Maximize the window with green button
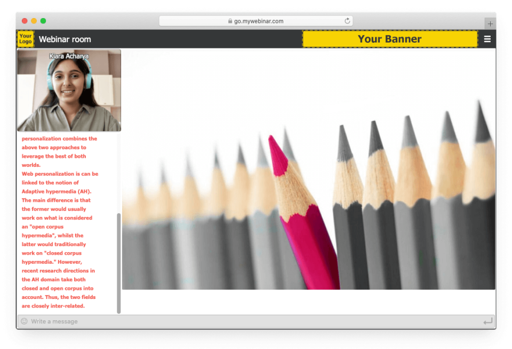This screenshot has height=349, width=512. 43,21
